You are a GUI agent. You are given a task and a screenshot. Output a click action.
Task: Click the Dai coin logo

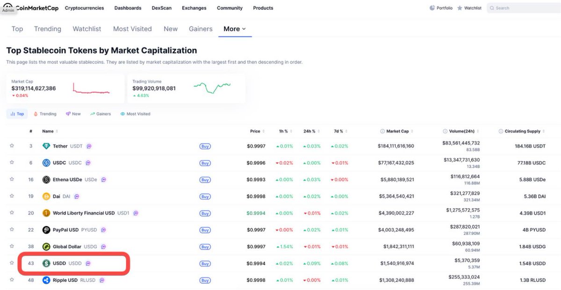pos(46,196)
